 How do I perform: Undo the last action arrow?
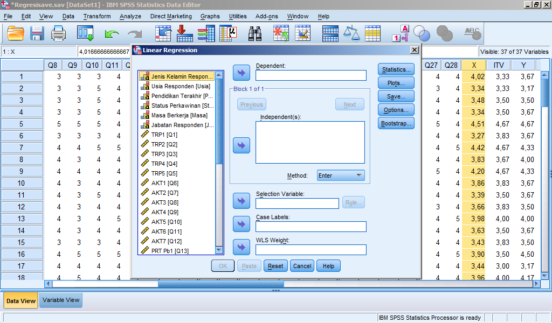tap(112, 34)
